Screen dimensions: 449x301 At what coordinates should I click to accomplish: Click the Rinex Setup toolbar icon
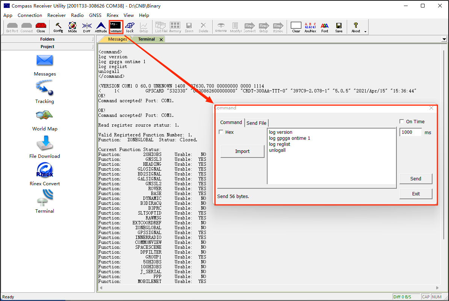264,27
